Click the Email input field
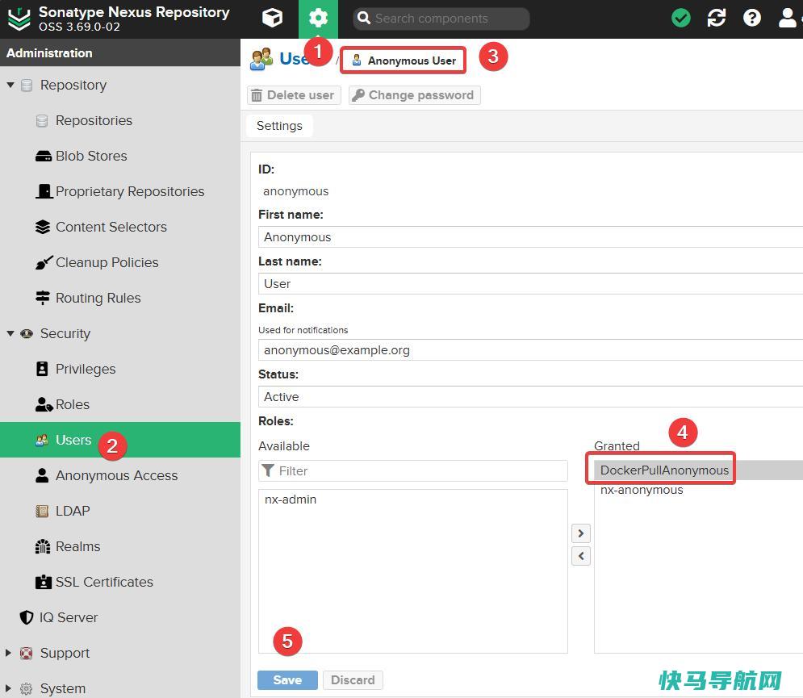 pos(530,350)
